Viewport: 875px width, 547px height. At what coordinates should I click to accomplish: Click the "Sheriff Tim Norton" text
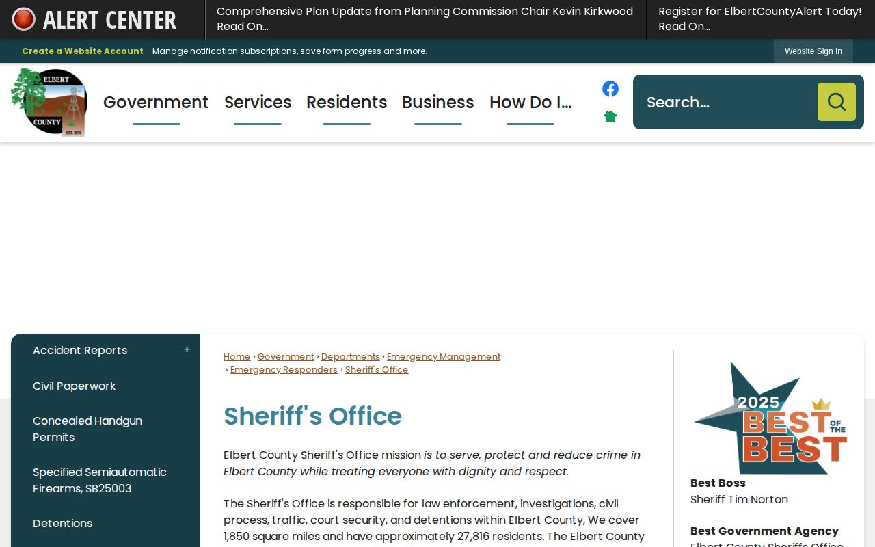click(739, 500)
